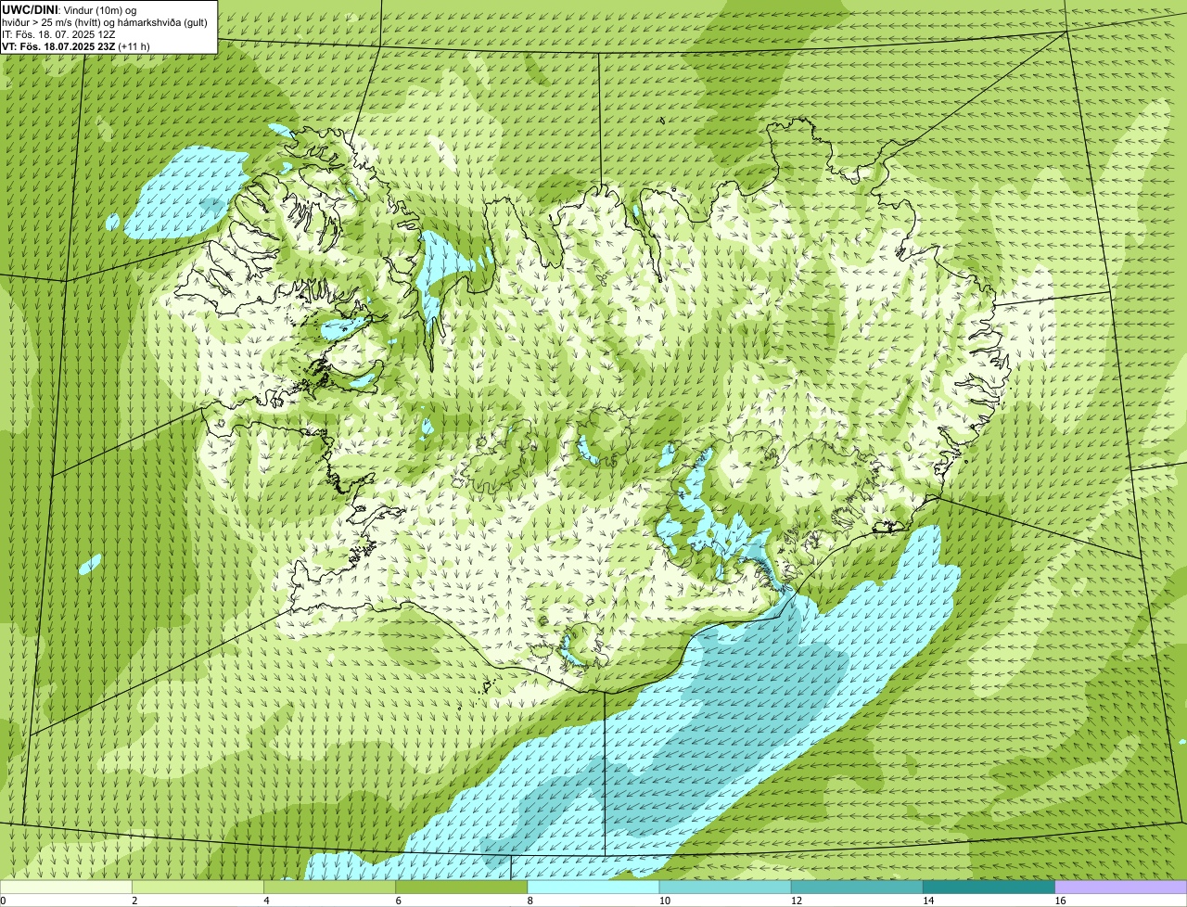The height and width of the screenshot is (907, 1187).
Task: Click the 10–12 m/s legend color segment
Action: (x=725, y=887)
